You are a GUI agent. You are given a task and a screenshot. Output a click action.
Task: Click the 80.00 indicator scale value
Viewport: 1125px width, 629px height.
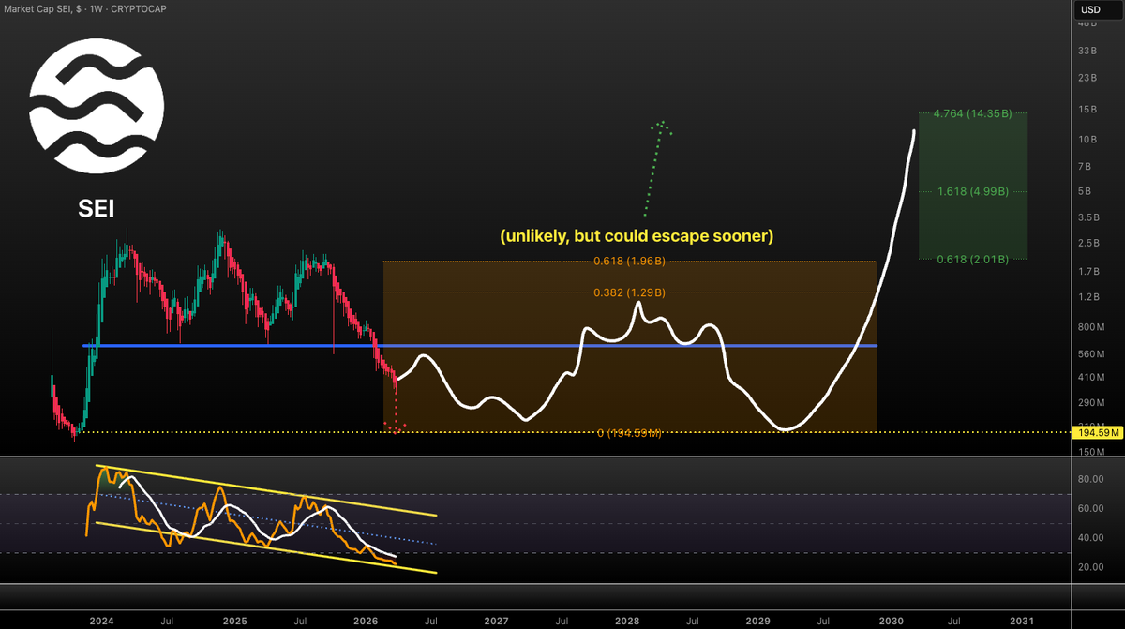pyautogui.click(x=1090, y=479)
